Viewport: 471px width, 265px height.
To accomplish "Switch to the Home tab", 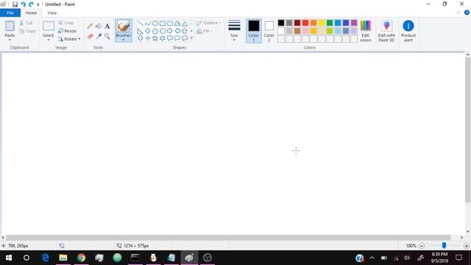I will 31,13.
